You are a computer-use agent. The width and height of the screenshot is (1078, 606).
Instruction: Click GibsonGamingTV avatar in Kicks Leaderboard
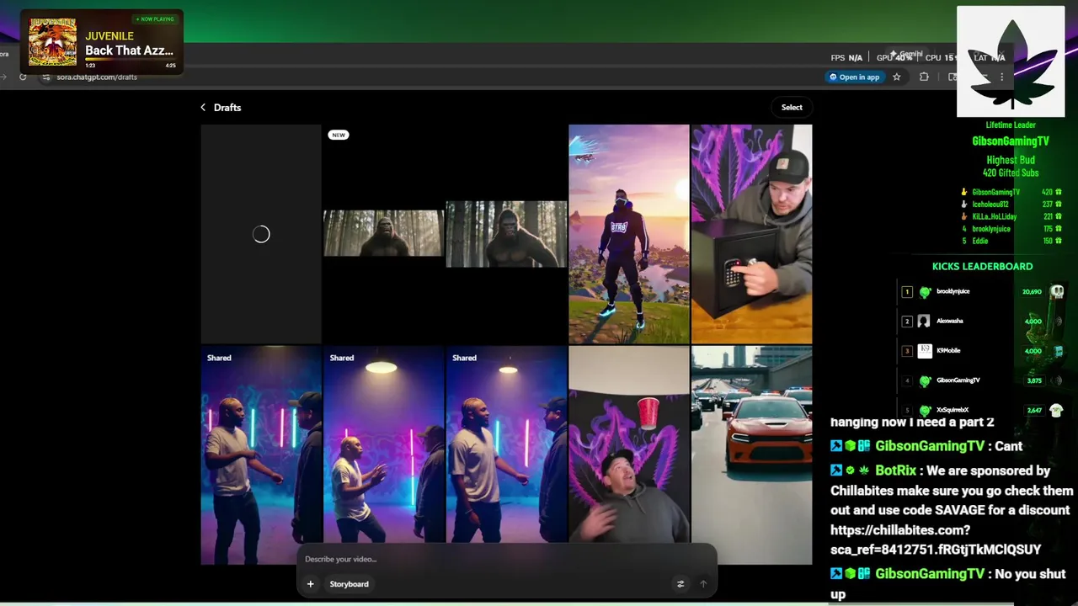[x=925, y=380]
